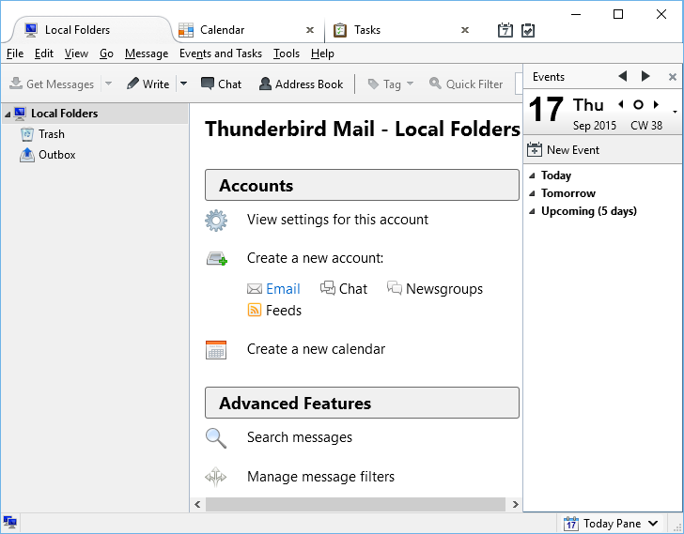Viewport: 684px width, 534px height.
Task: Click the orange RSS Feeds icon
Action: 255,310
